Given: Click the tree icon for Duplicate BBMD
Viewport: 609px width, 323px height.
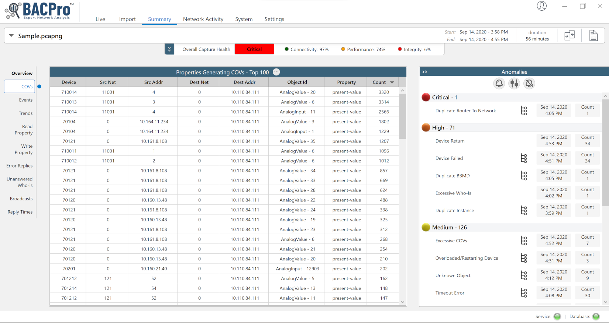Looking at the screenshot, I should [524, 176].
